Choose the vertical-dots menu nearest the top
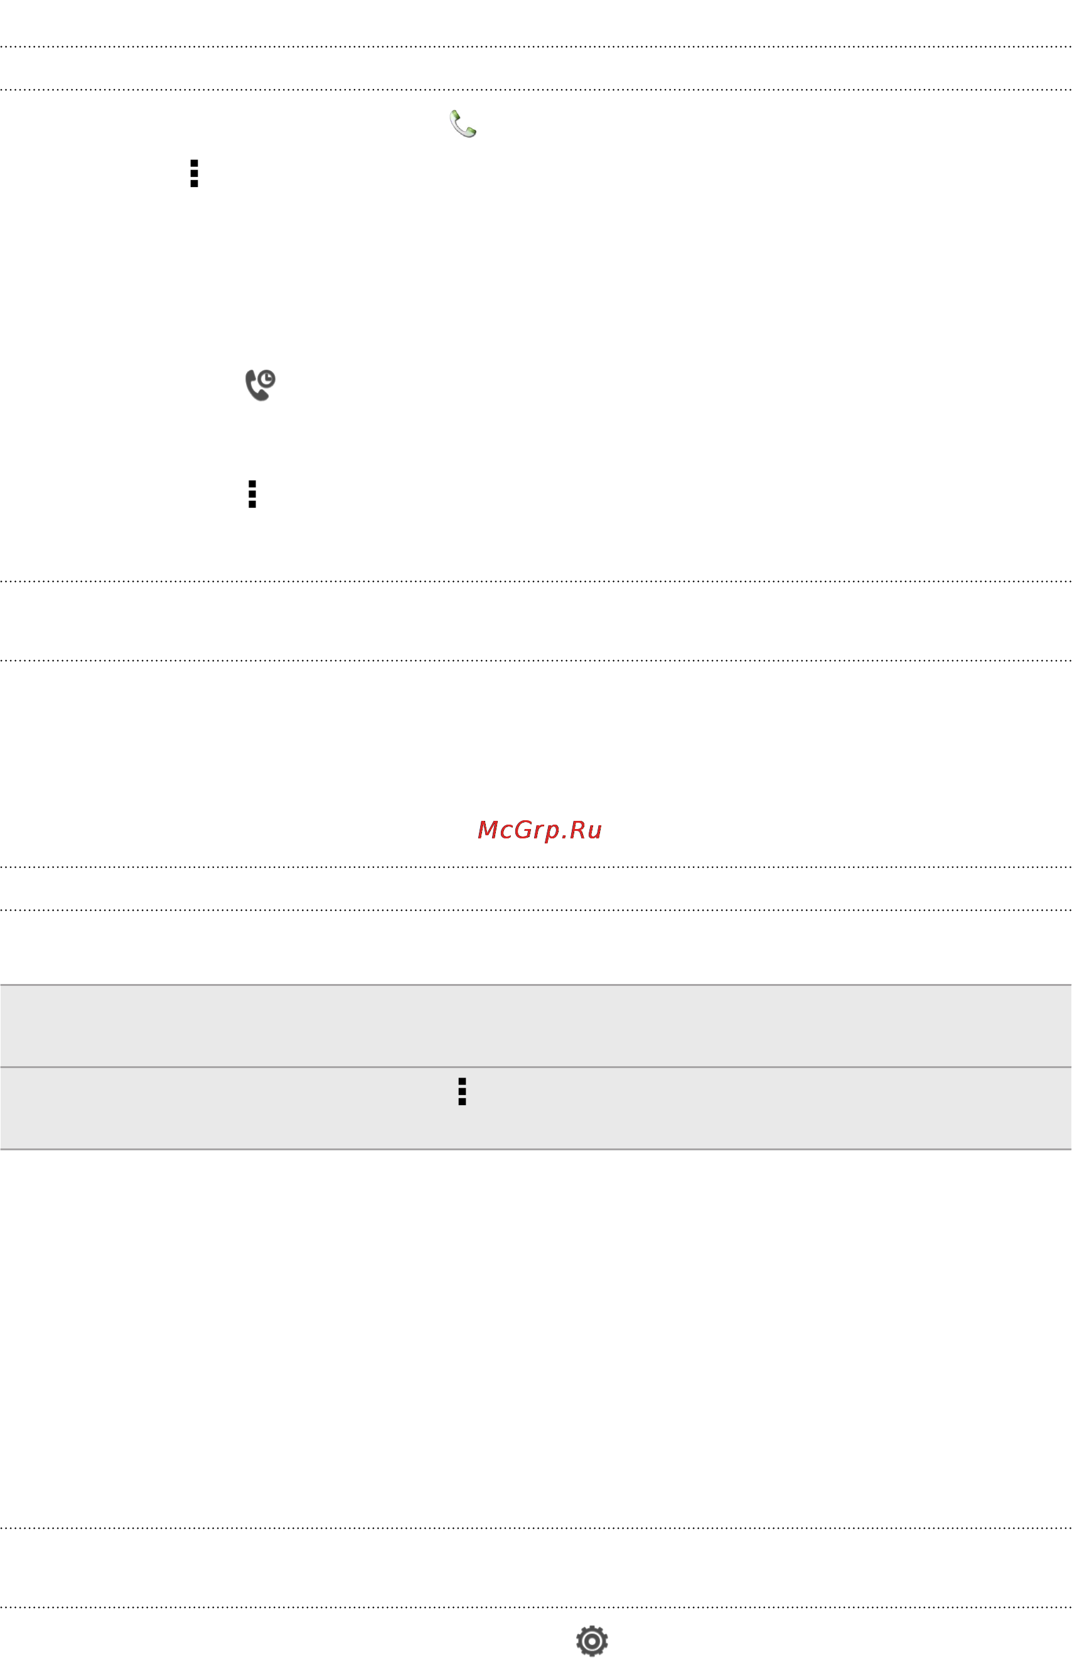 tap(194, 173)
